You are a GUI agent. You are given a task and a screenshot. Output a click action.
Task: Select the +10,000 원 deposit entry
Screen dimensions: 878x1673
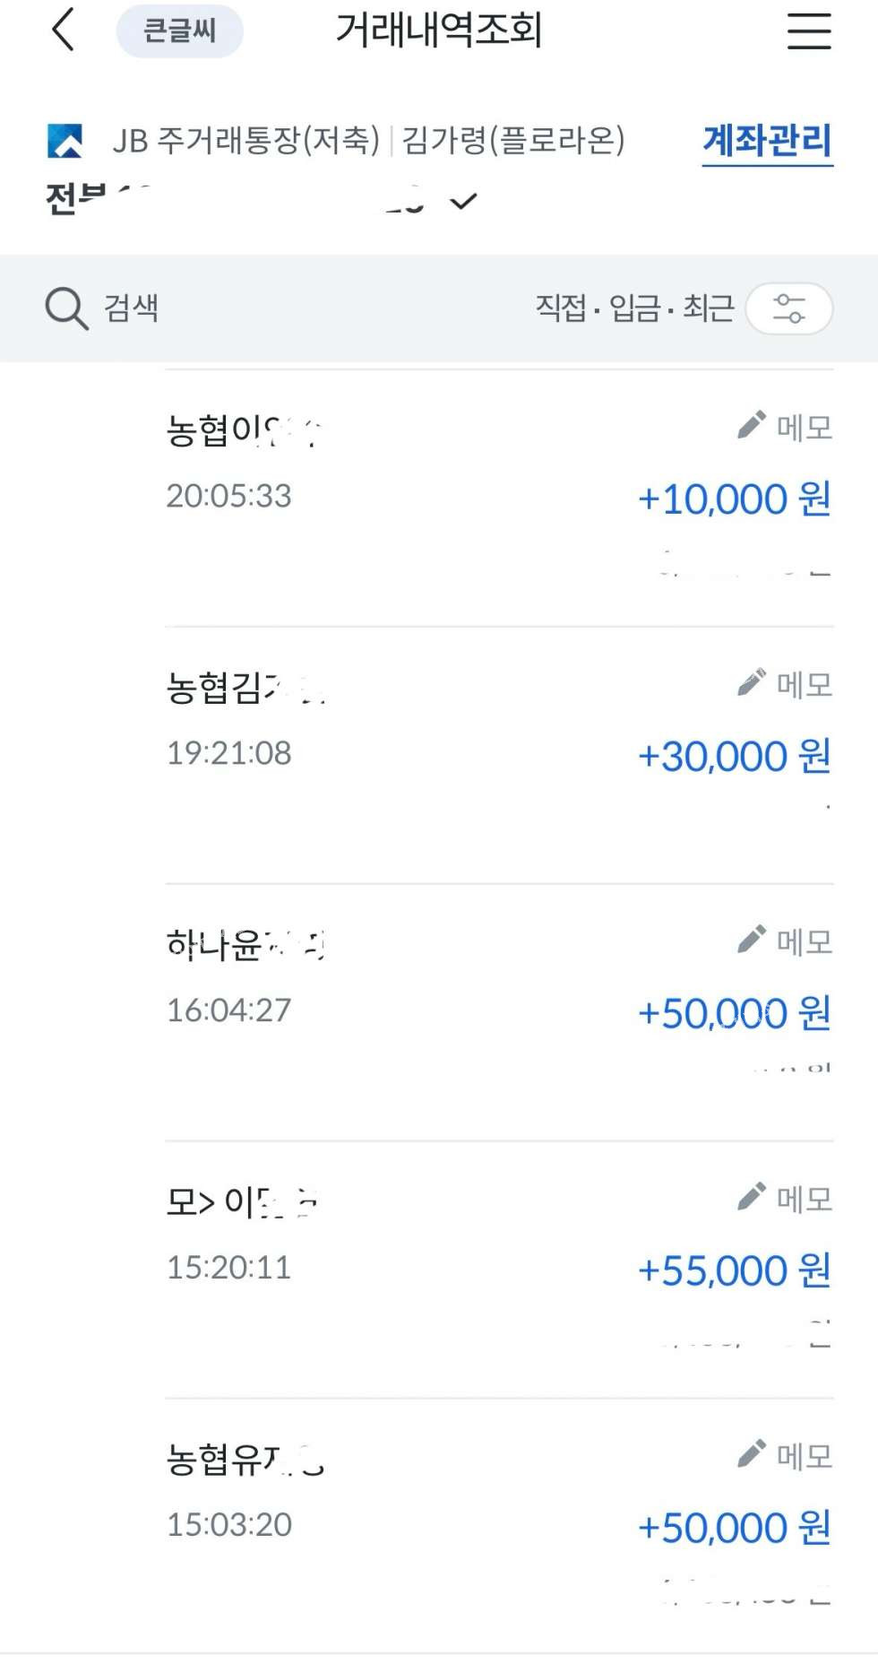[734, 499]
